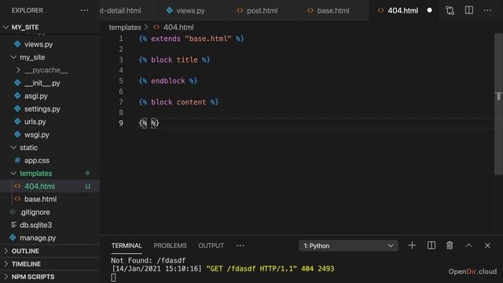Viewport: 503px width, 283px height.
Task: Click 'block content' text on line 7
Action: [x=178, y=102]
